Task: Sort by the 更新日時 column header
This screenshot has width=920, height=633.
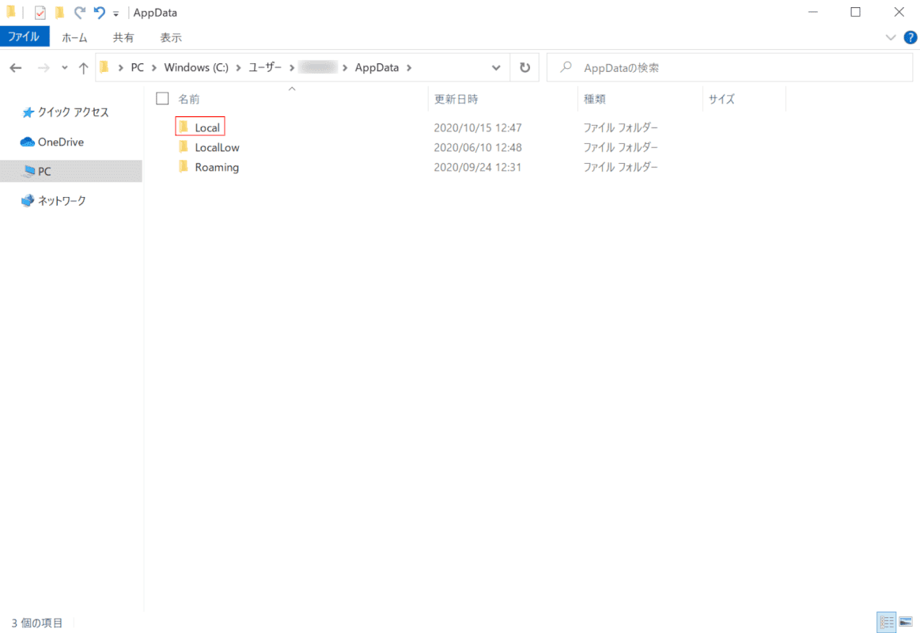Action: [x=456, y=99]
